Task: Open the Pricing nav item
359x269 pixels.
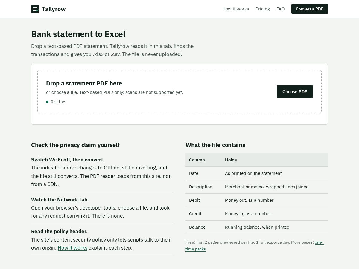Action: point(263,9)
